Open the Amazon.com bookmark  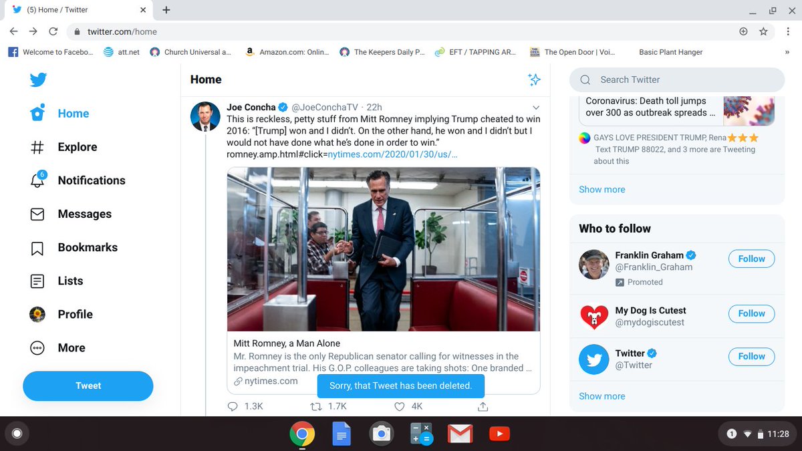click(x=287, y=52)
